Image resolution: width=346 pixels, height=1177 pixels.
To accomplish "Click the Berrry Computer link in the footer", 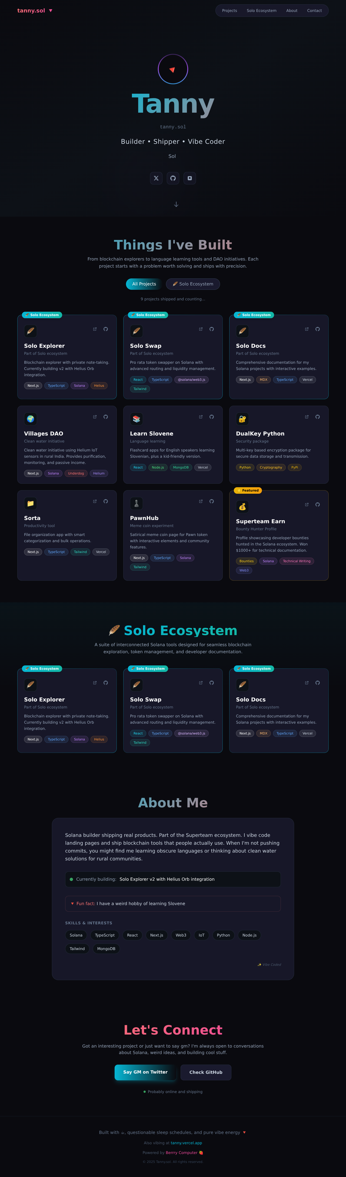I will 182,1153.
